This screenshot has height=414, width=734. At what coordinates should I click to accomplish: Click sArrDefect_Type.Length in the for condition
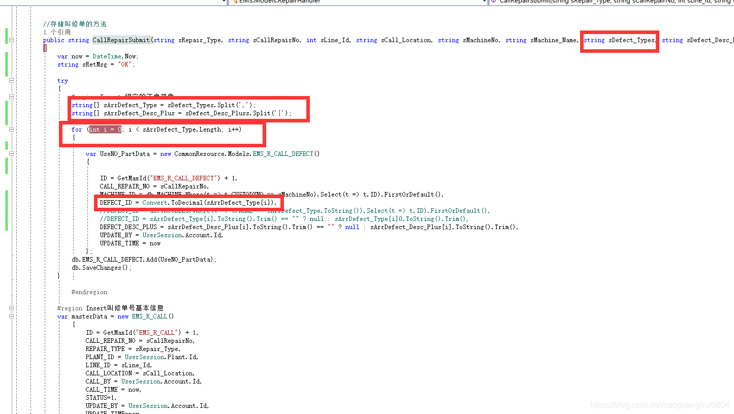181,130
